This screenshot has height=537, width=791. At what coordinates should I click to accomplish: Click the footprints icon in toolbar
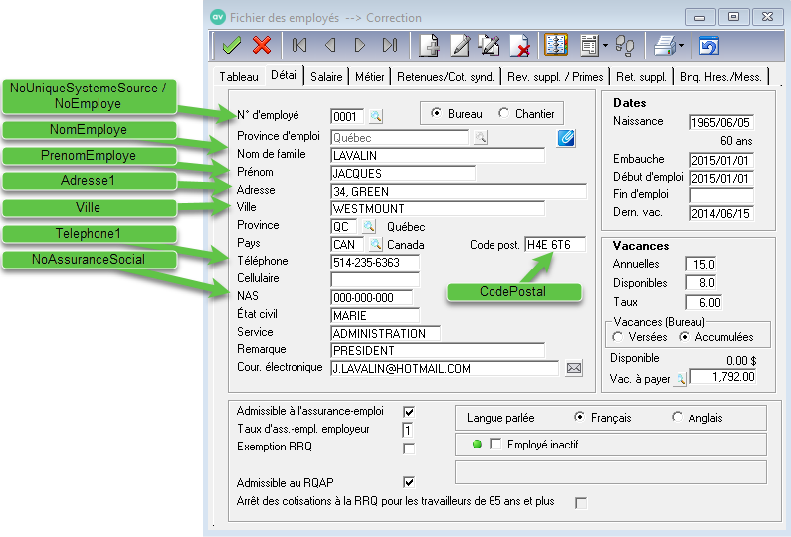click(x=624, y=45)
